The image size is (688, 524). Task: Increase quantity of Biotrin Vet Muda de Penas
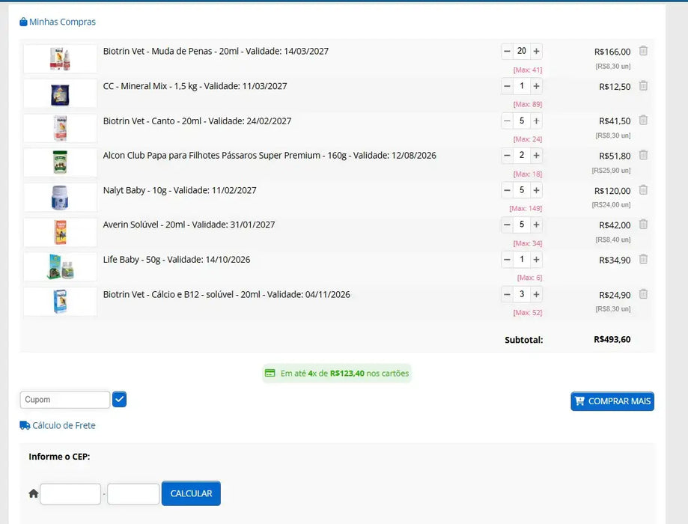click(536, 51)
